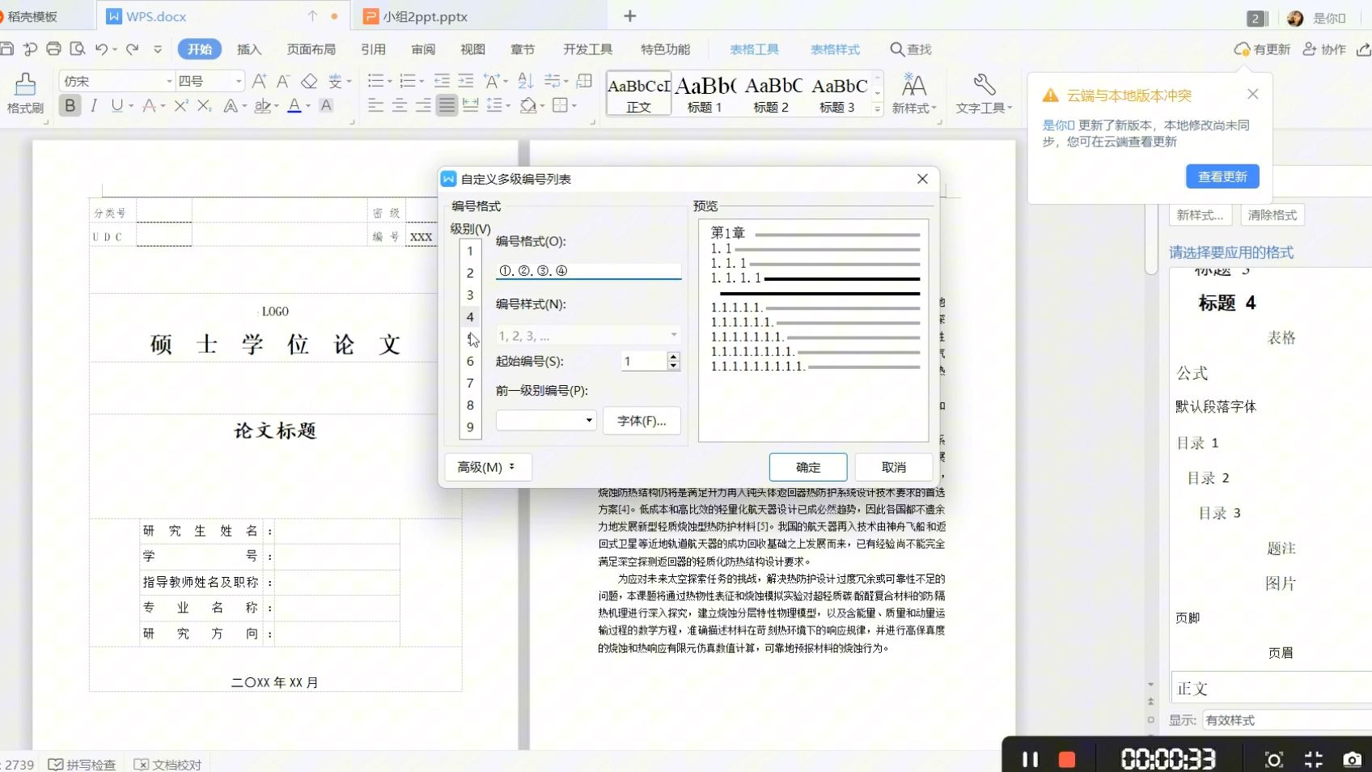Click the Font (字体(F)...) button
Image resolution: width=1372 pixels, height=772 pixels.
(642, 421)
